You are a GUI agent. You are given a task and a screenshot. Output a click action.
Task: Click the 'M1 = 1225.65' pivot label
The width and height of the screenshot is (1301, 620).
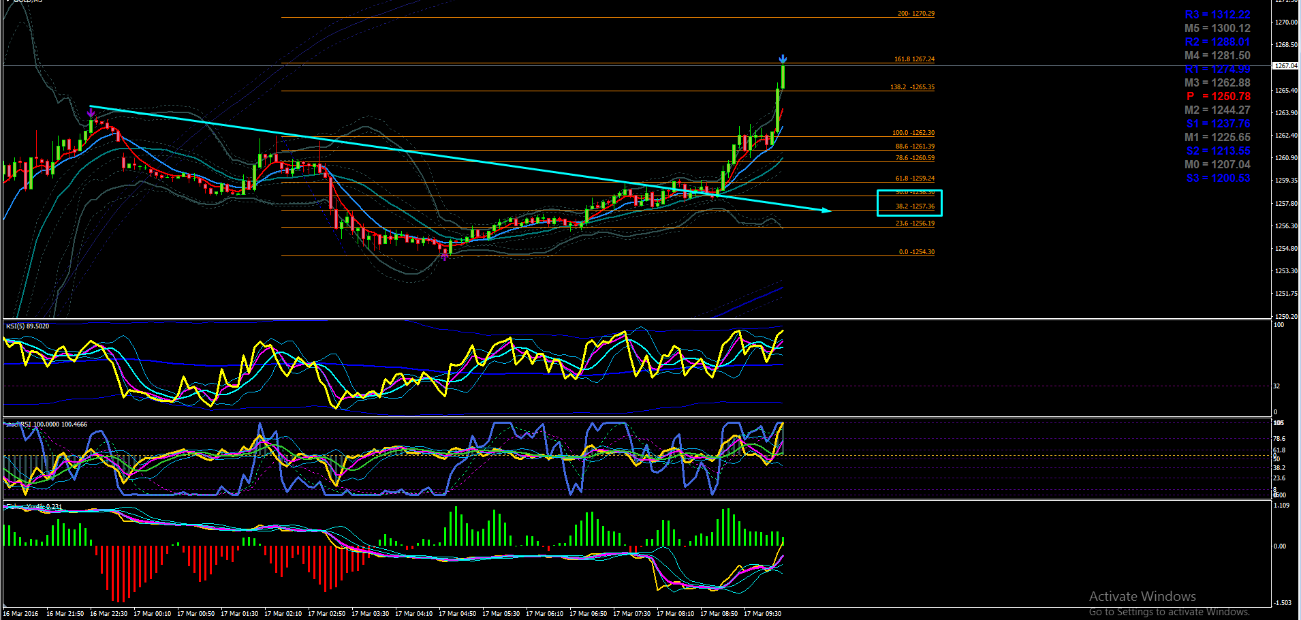coord(1217,138)
